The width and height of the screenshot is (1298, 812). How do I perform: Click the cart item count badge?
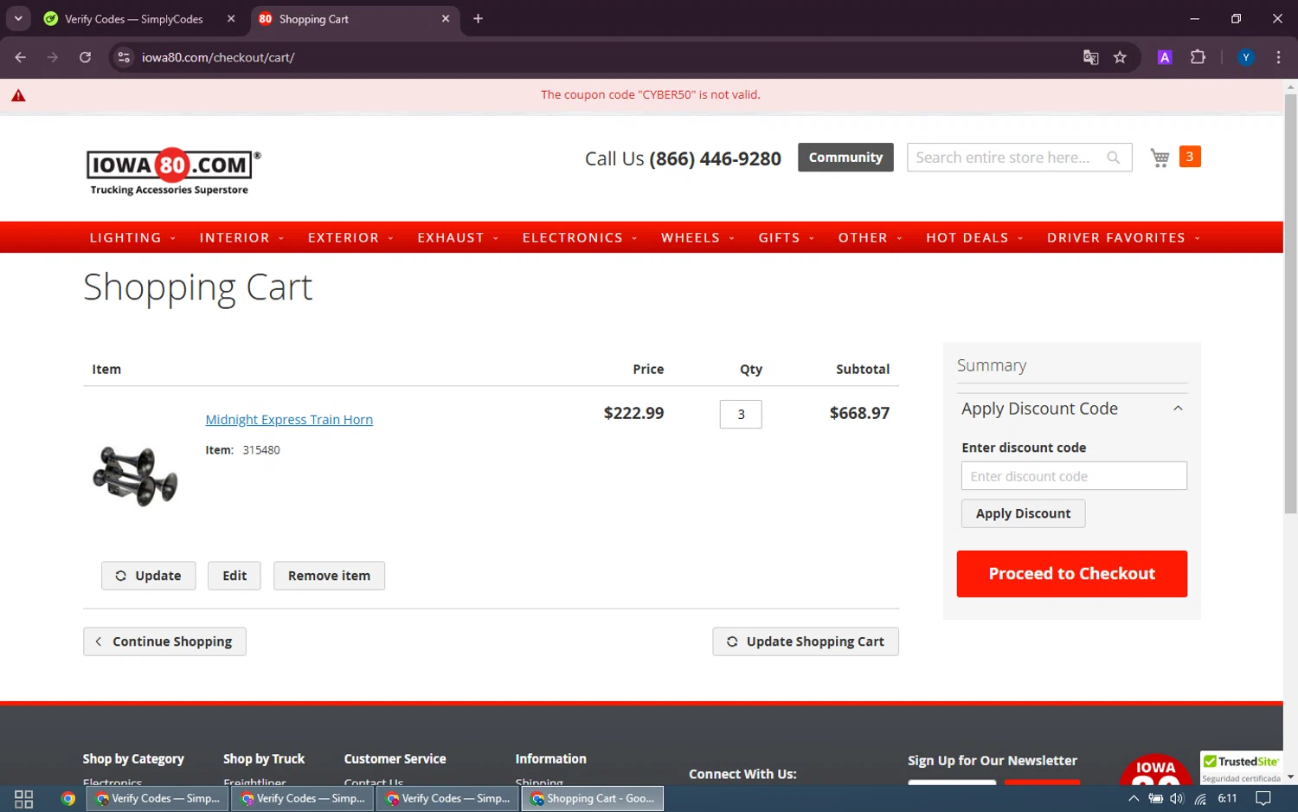point(1190,157)
